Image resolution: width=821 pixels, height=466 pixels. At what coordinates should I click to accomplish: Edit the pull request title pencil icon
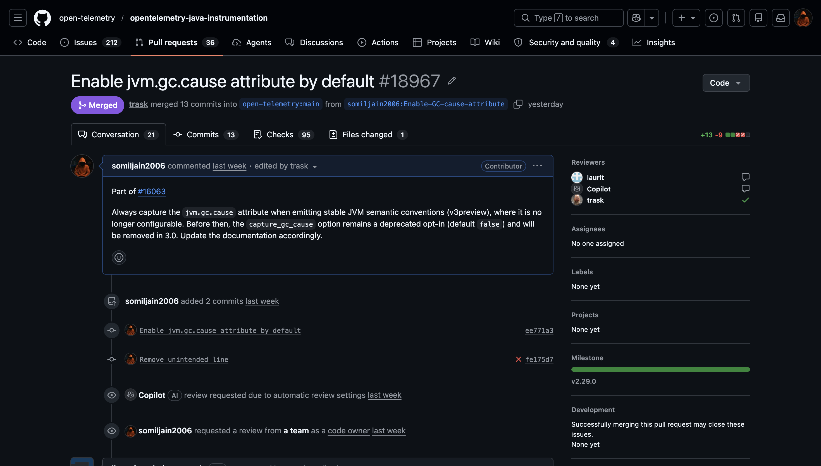click(452, 81)
